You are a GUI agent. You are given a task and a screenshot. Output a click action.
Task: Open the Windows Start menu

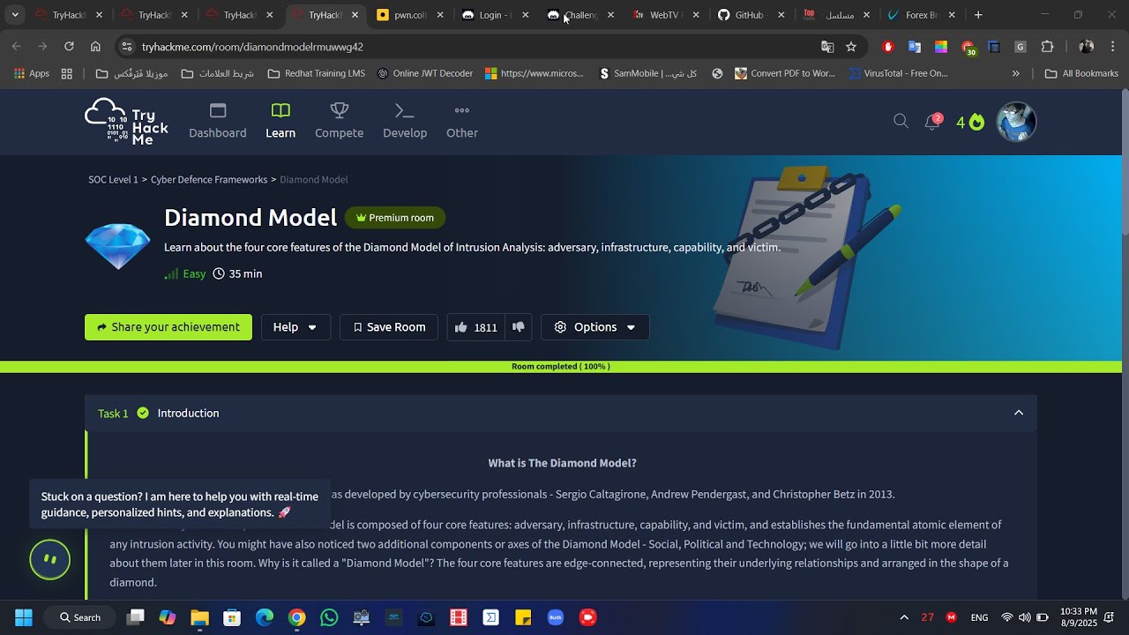(24, 617)
